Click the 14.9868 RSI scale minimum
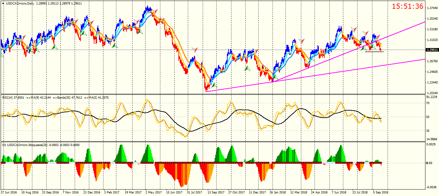This screenshot has height=196, width=439. coord(433,139)
